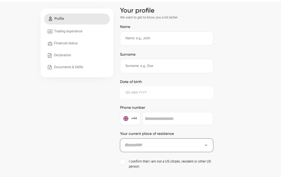Click the Profile person icon
This screenshot has height=177, width=281.
pos(50,19)
